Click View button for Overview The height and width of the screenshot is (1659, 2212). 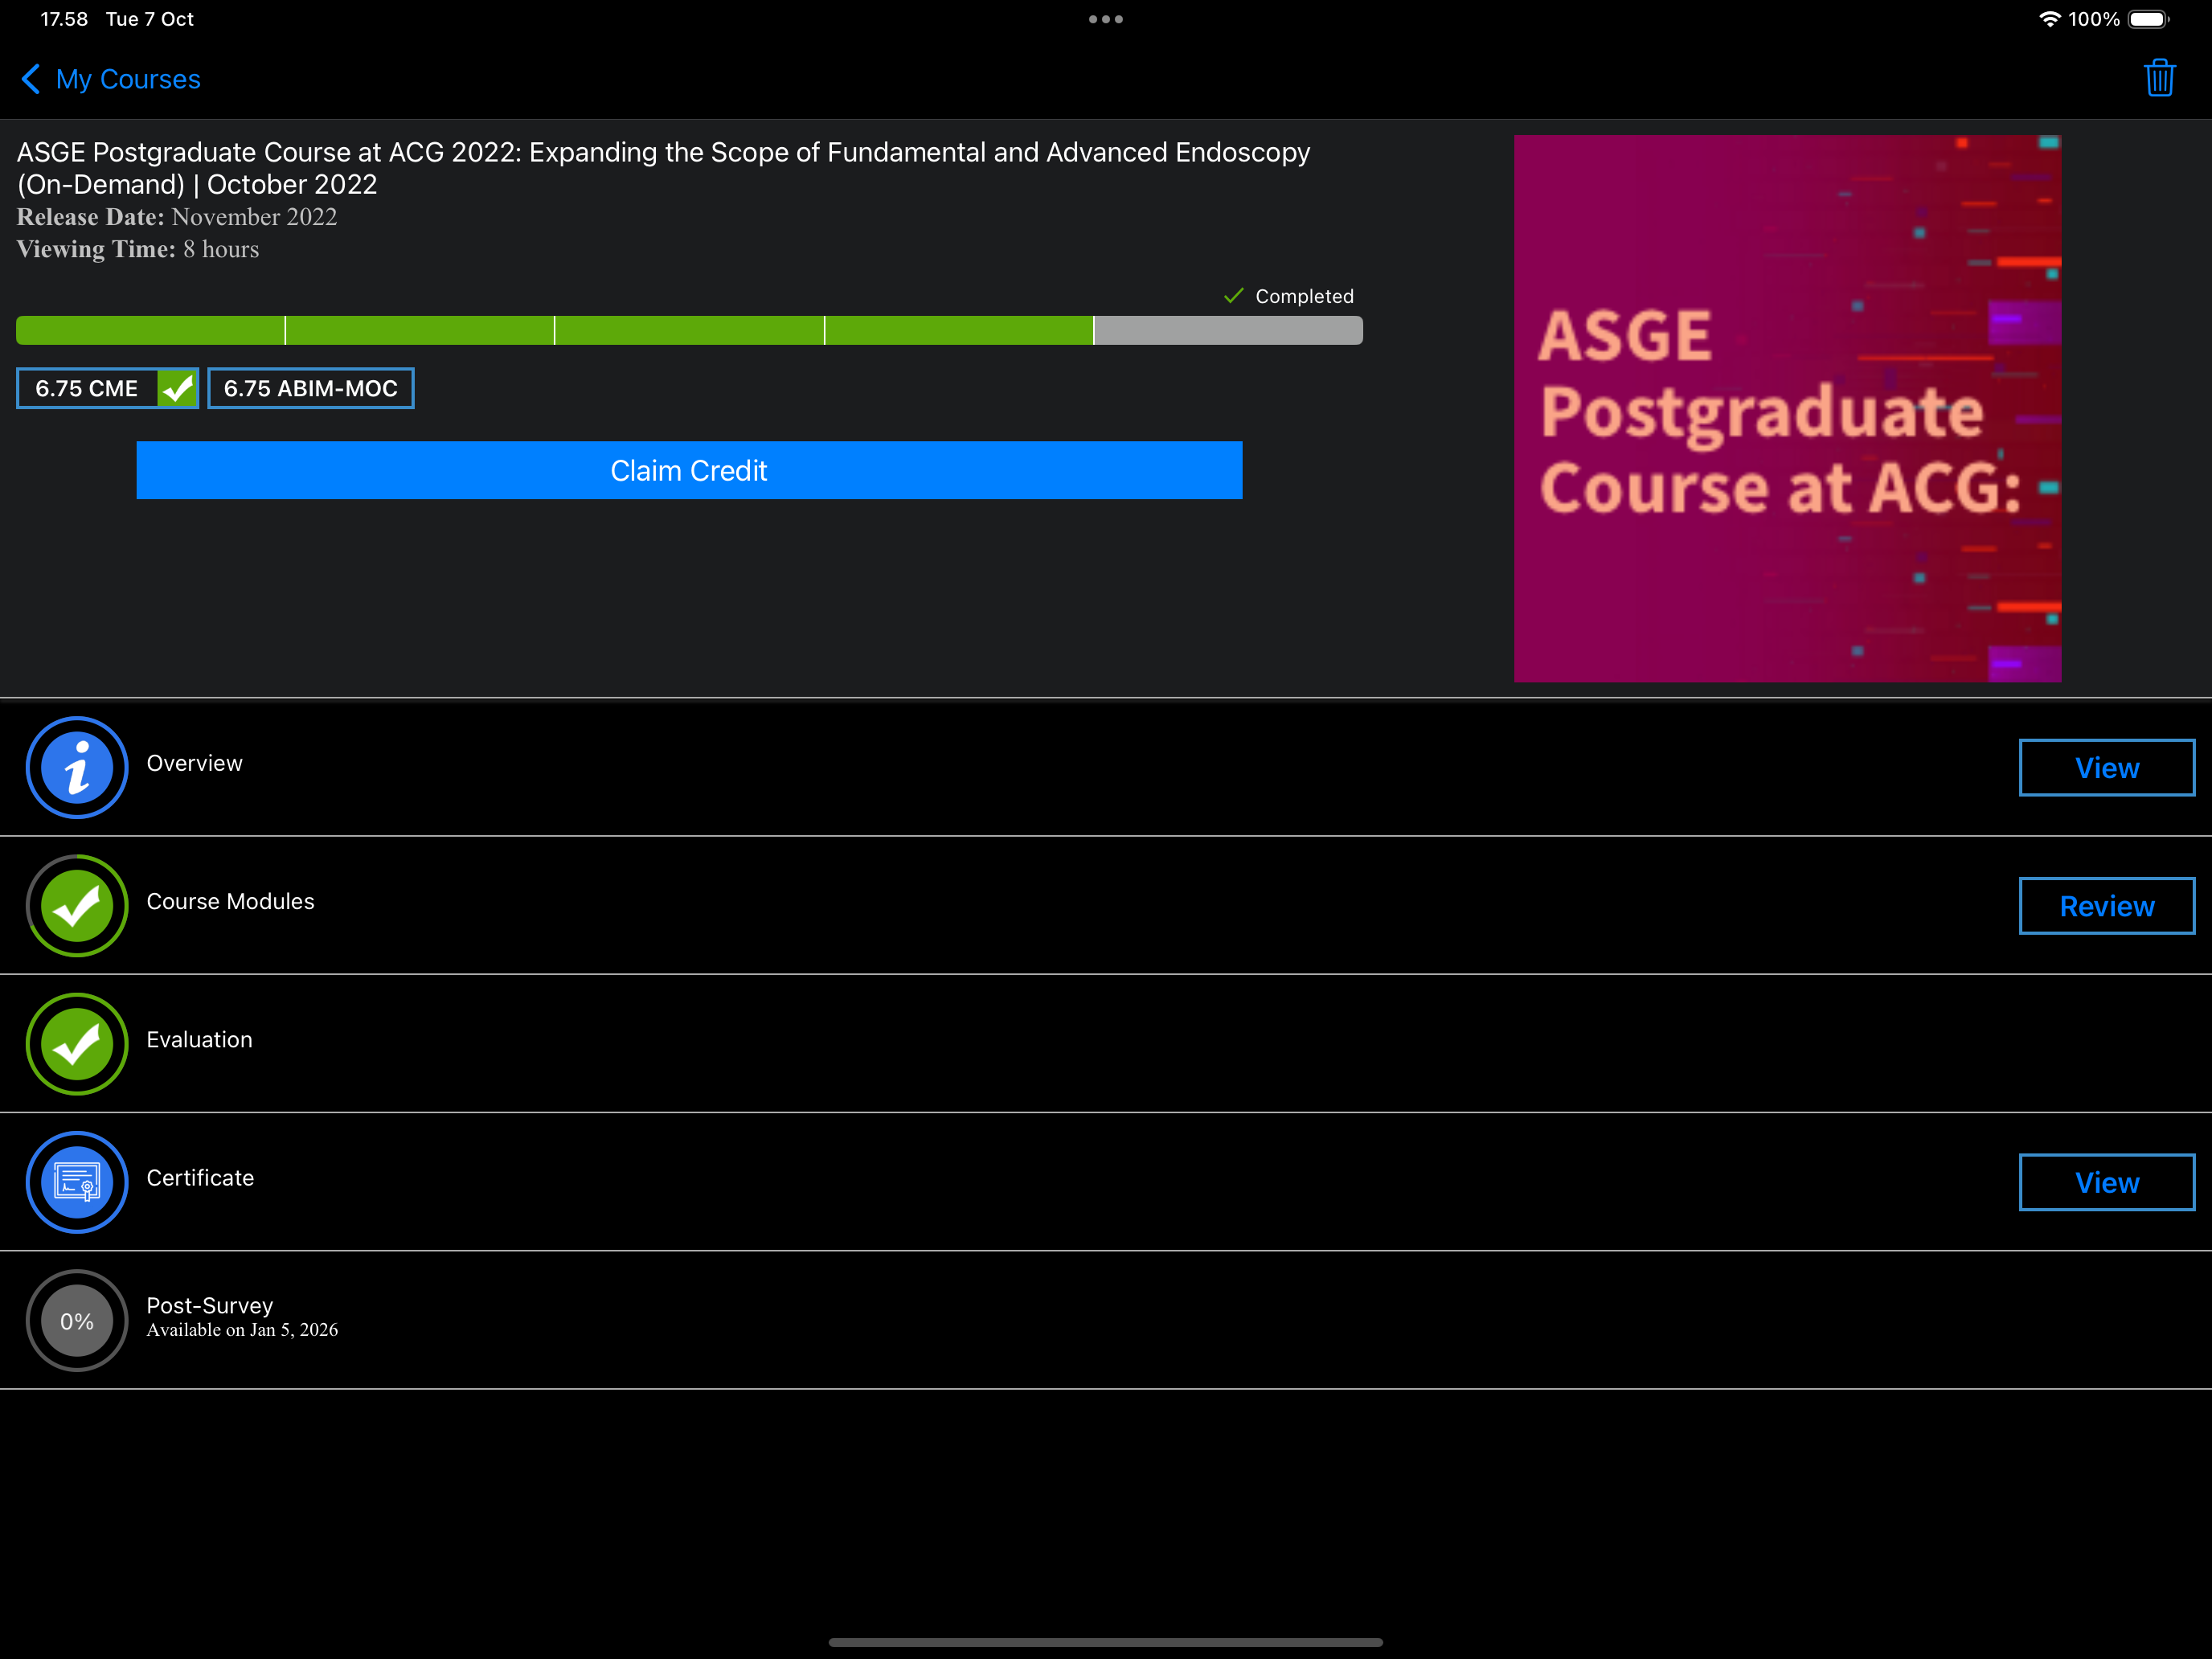2107,767
